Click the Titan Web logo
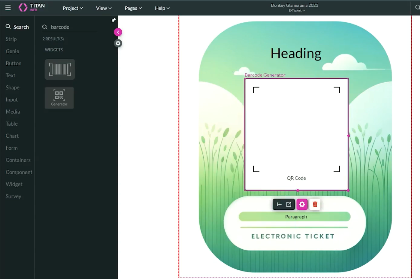This screenshot has height=279, width=420. click(31, 8)
